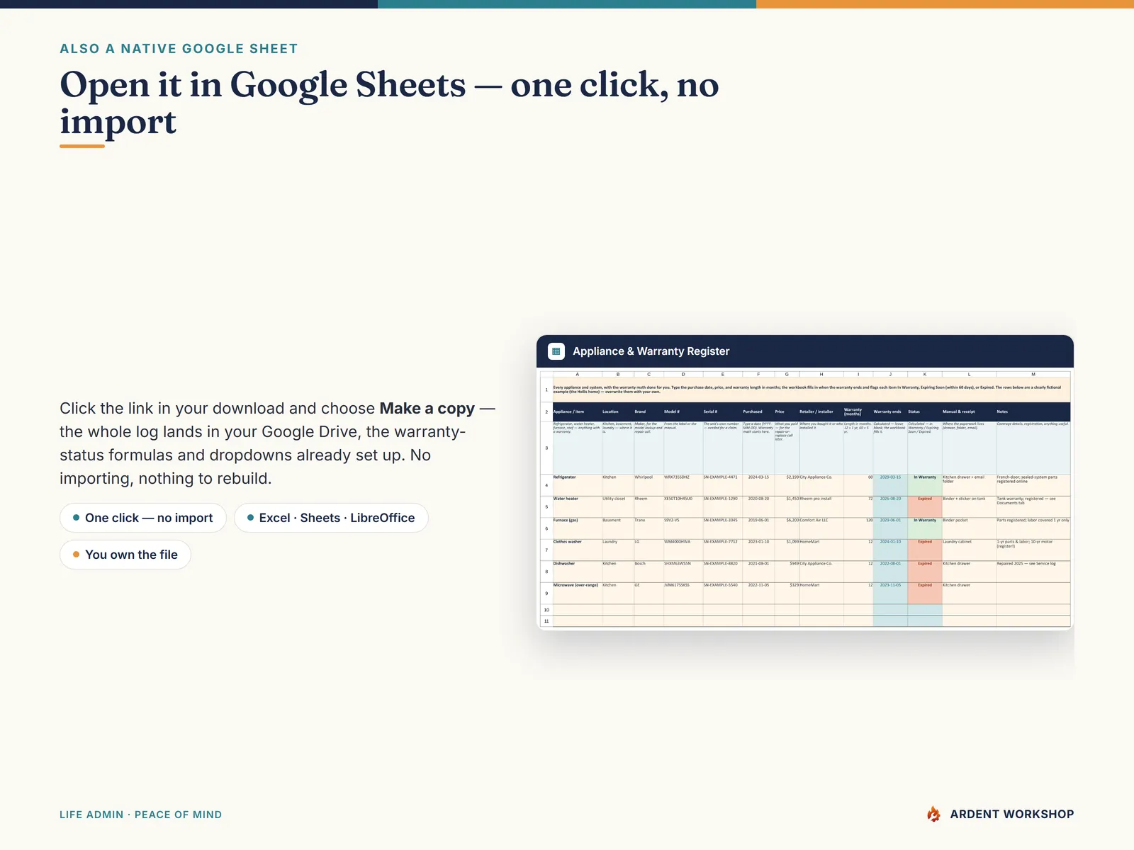Click the "2029-06-01" warranty end date

[x=890, y=528]
